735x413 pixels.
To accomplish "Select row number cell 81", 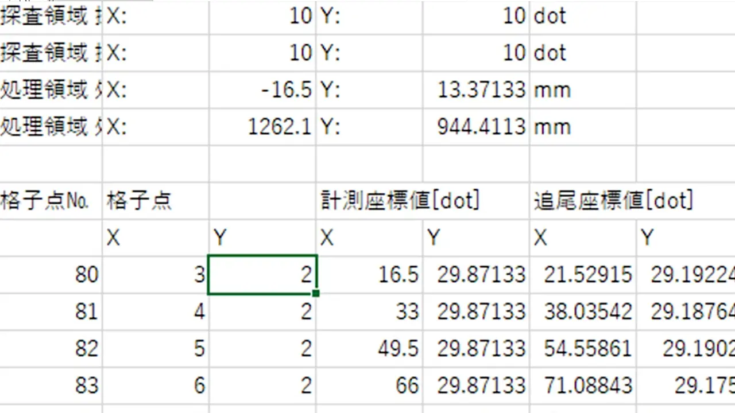I will [x=51, y=311].
